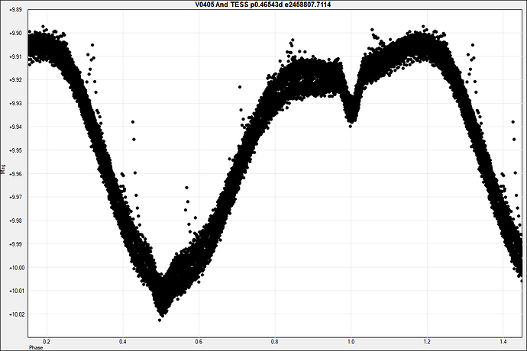Click the 1.0 phase tick label
Screen dimensions: 527x351
pos(351,342)
